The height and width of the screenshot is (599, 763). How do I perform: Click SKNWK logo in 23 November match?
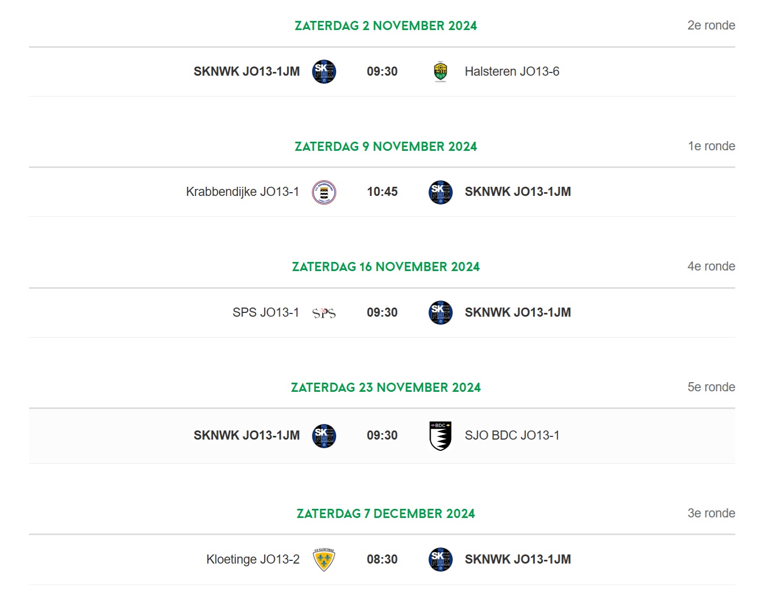click(x=324, y=436)
